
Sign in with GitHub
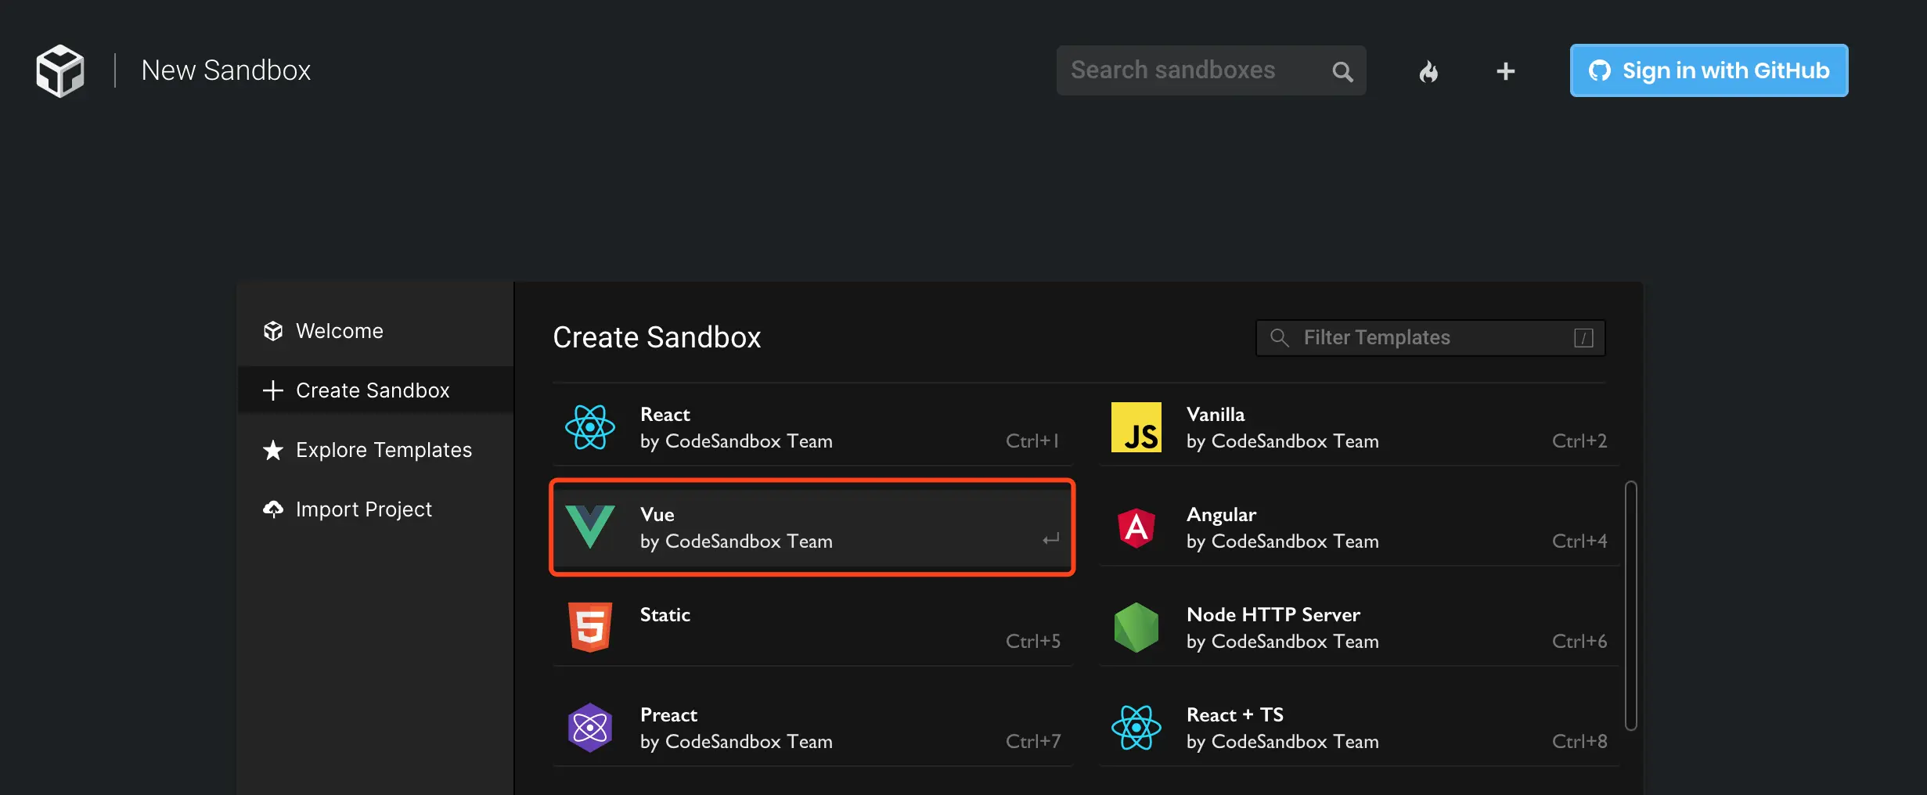coord(1709,70)
